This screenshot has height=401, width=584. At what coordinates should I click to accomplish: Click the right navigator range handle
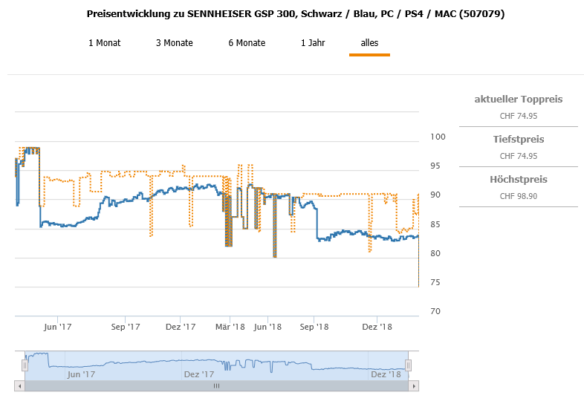[408, 365]
